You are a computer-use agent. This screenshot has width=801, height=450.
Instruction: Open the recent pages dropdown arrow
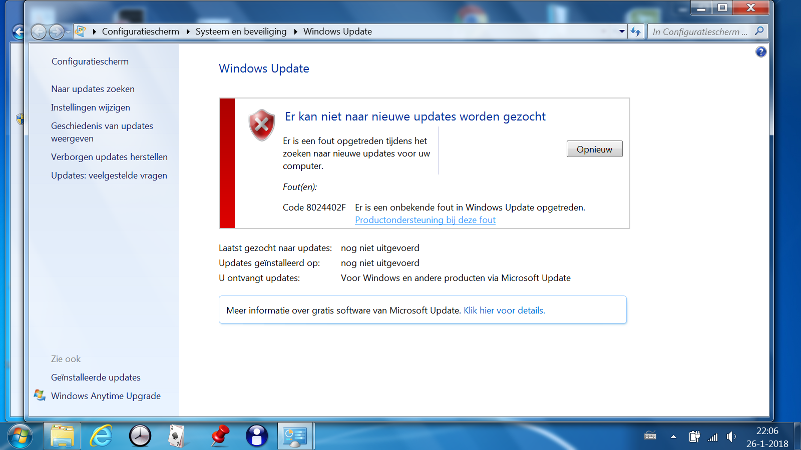pyautogui.click(x=69, y=32)
